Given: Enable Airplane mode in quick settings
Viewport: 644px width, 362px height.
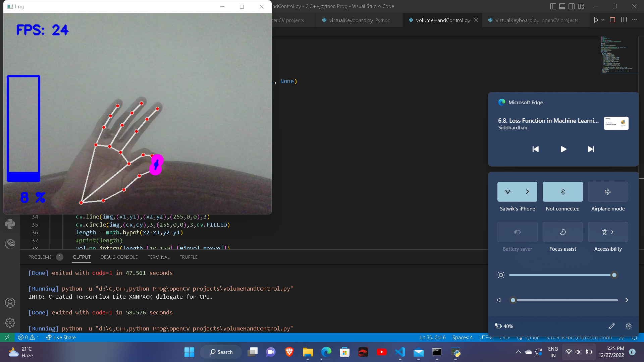Looking at the screenshot, I should (608, 192).
